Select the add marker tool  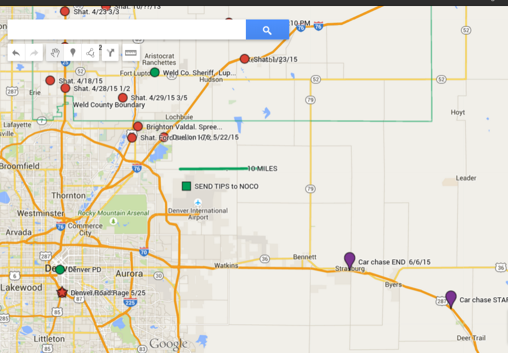(x=73, y=53)
